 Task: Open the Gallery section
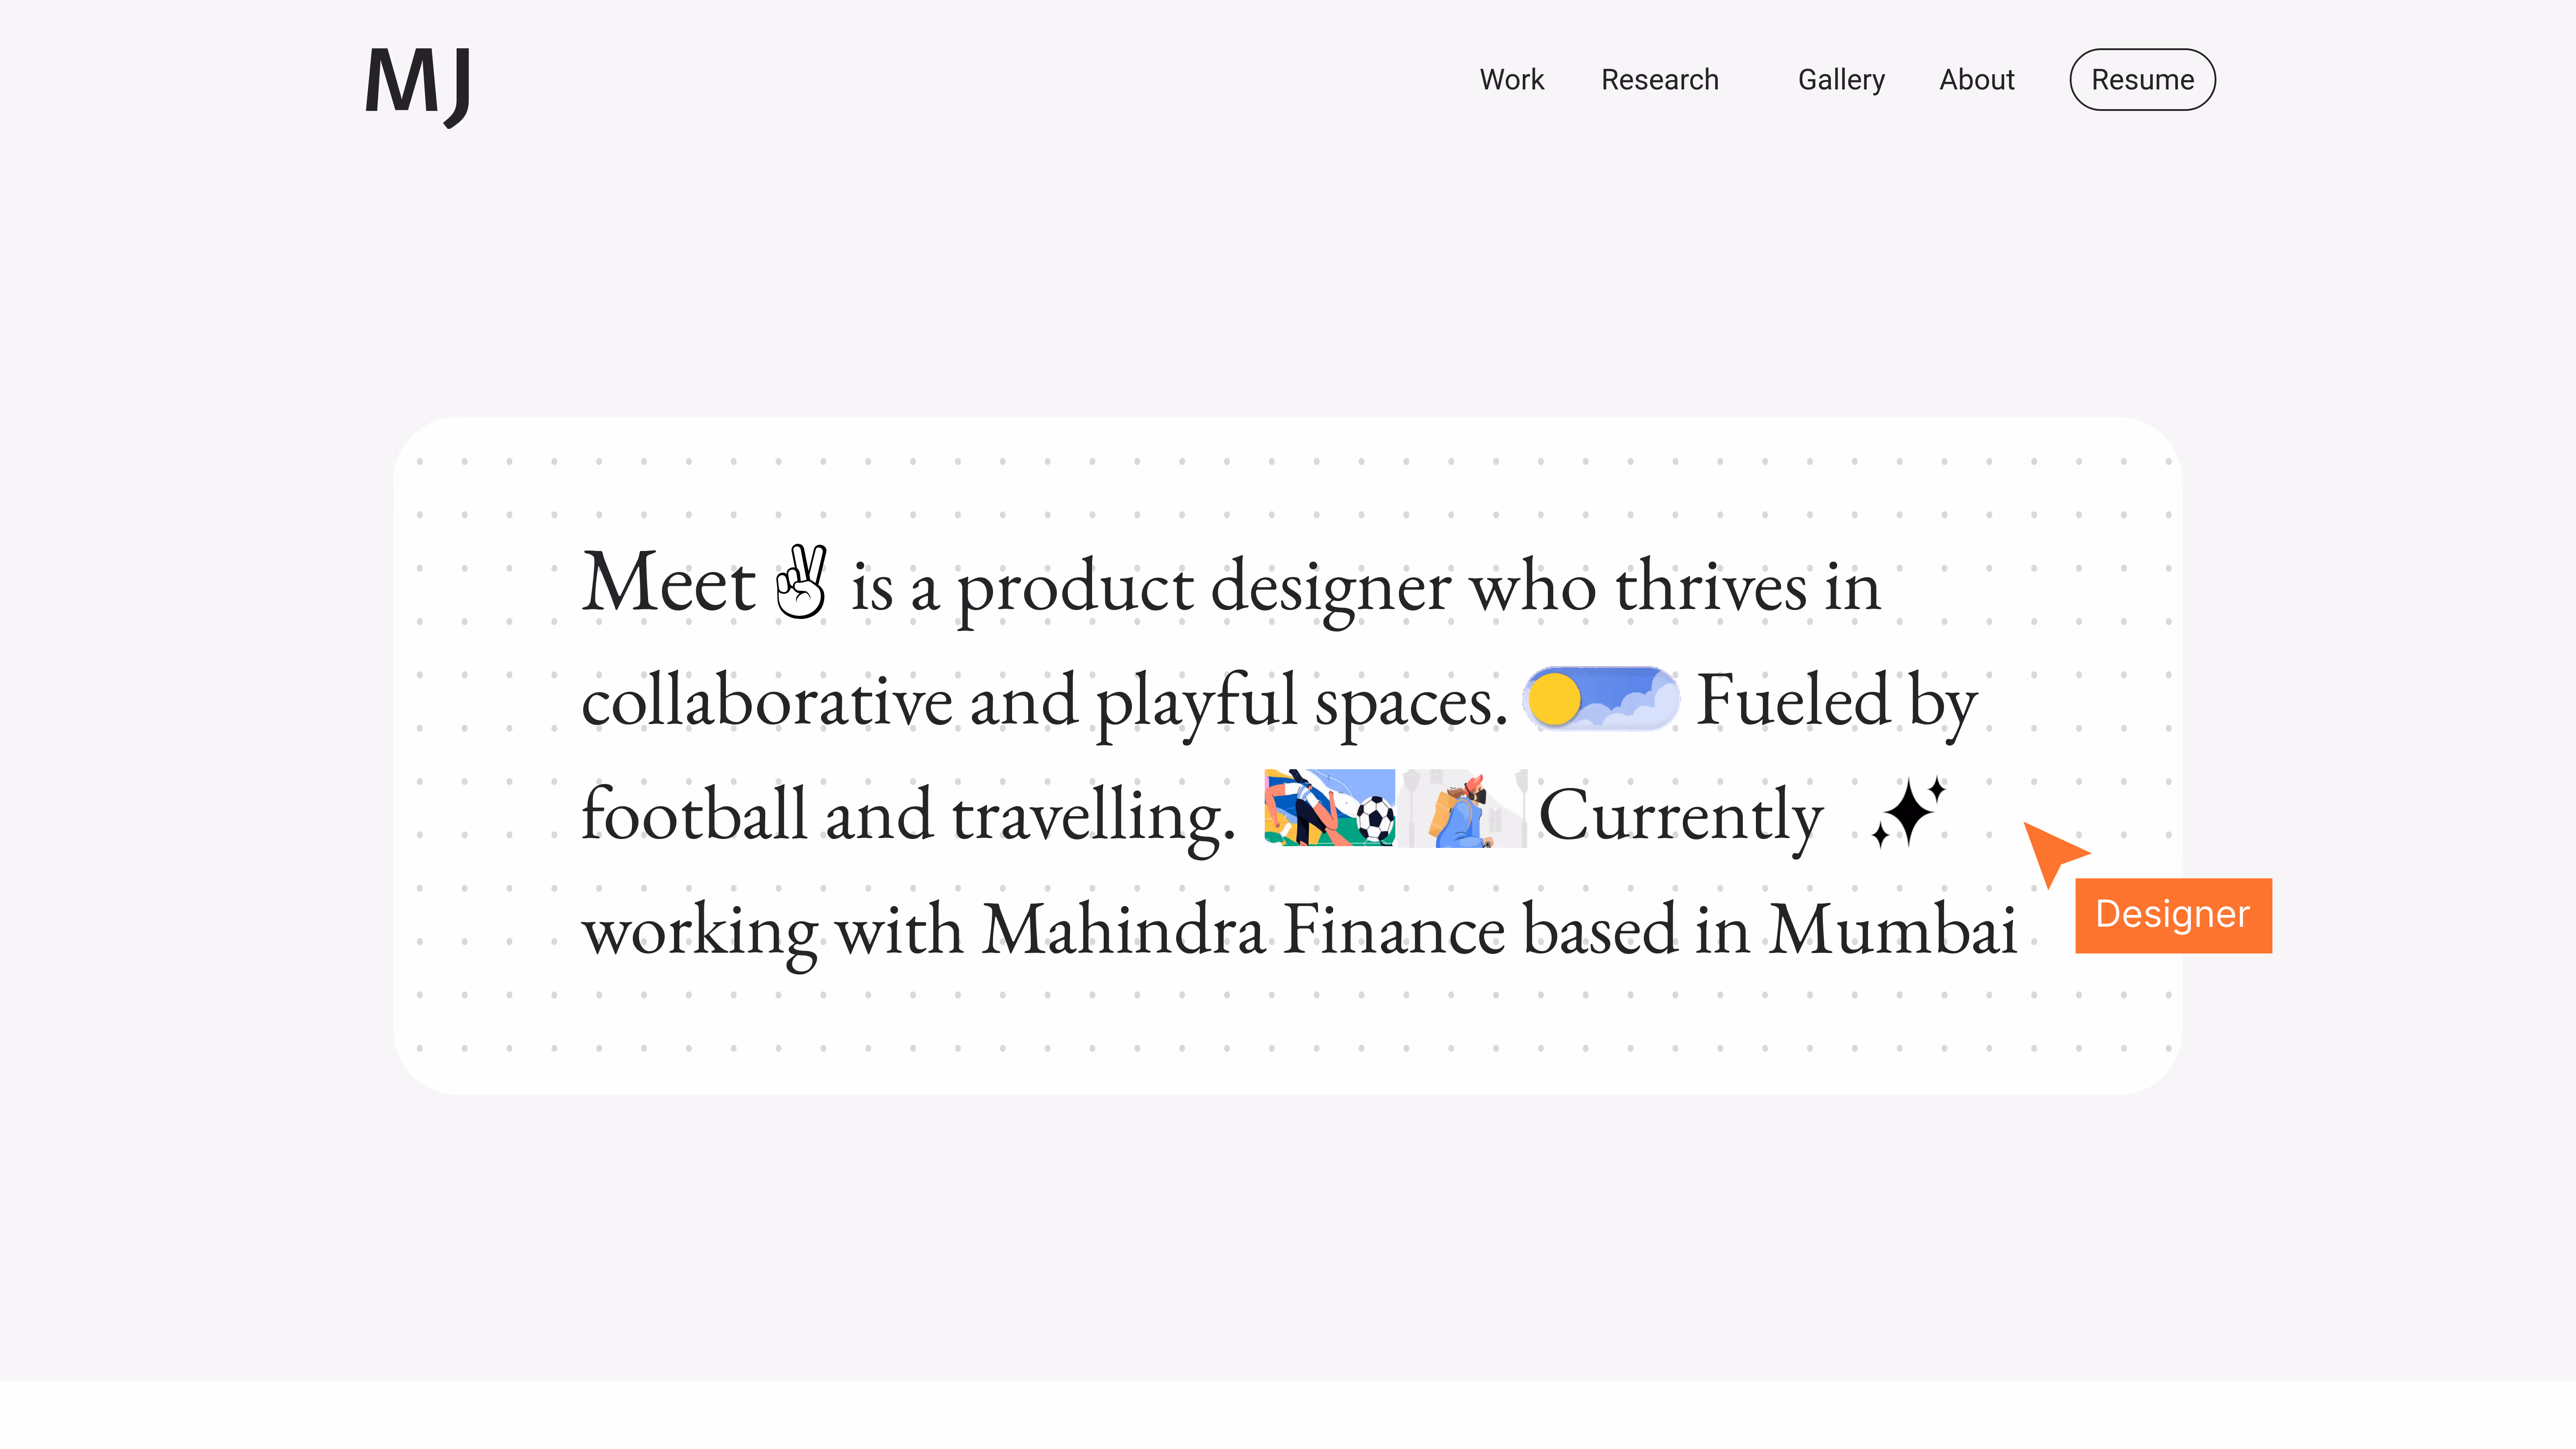tap(1841, 79)
